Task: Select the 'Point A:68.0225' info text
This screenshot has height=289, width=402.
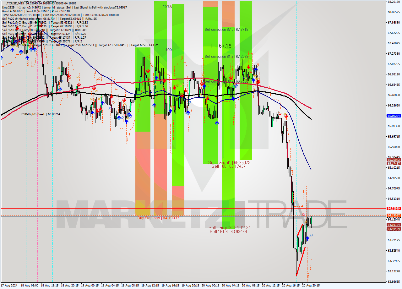Action: tap(13, 11)
